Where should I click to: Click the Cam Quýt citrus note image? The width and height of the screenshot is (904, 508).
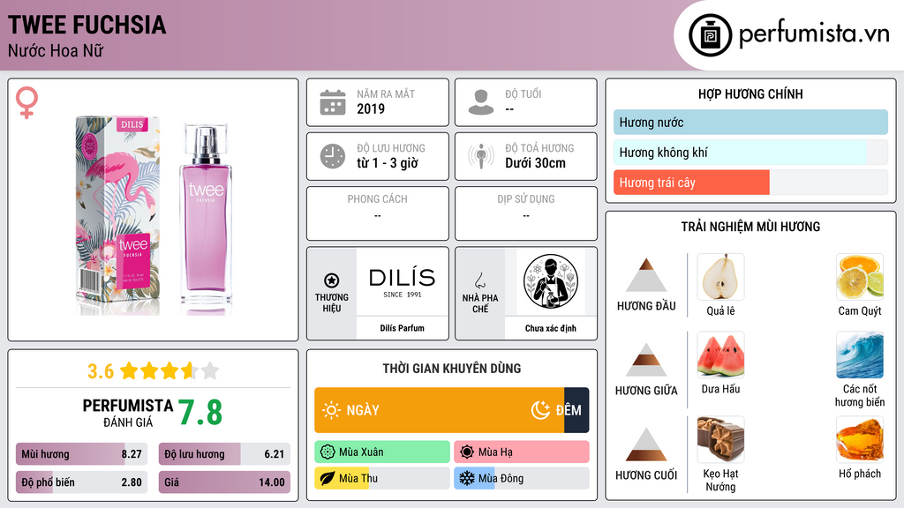tap(860, 276)
